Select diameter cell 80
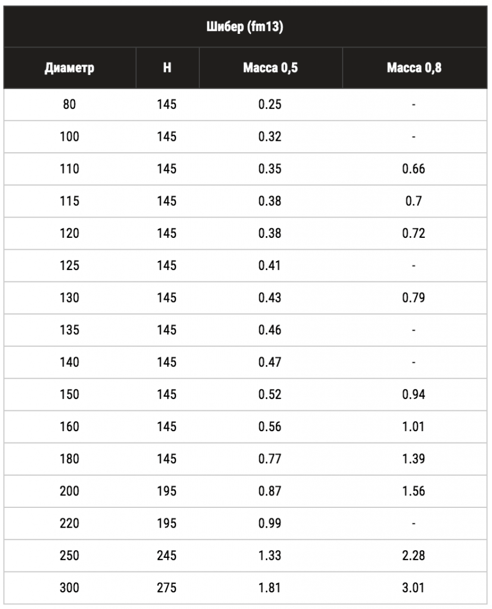Viewport: 492px width, 609px height. [x=70, y=105]
